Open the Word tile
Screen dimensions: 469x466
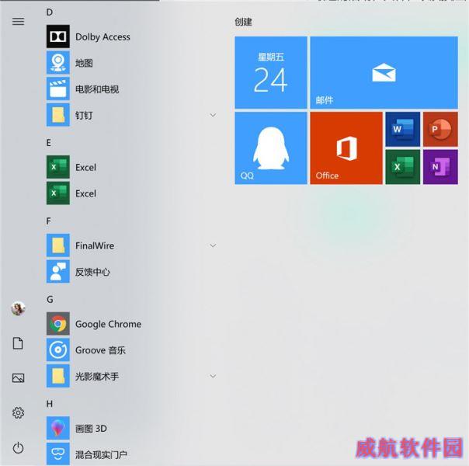[x=402, y=129]
